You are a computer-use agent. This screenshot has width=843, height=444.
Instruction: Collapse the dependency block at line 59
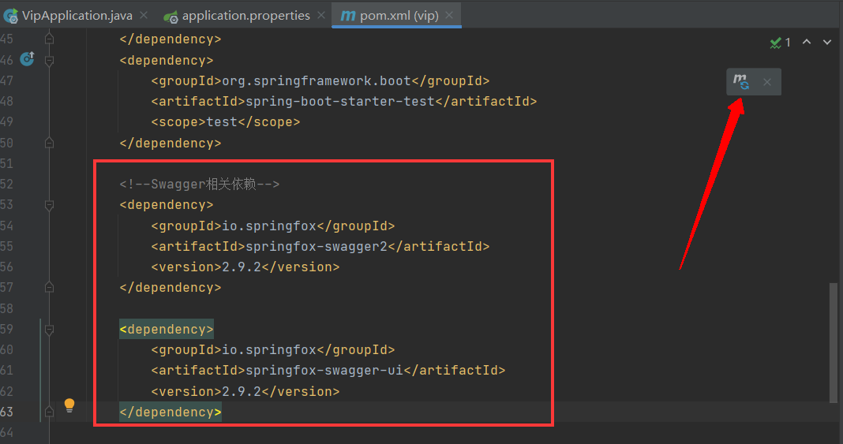(49, 329)
